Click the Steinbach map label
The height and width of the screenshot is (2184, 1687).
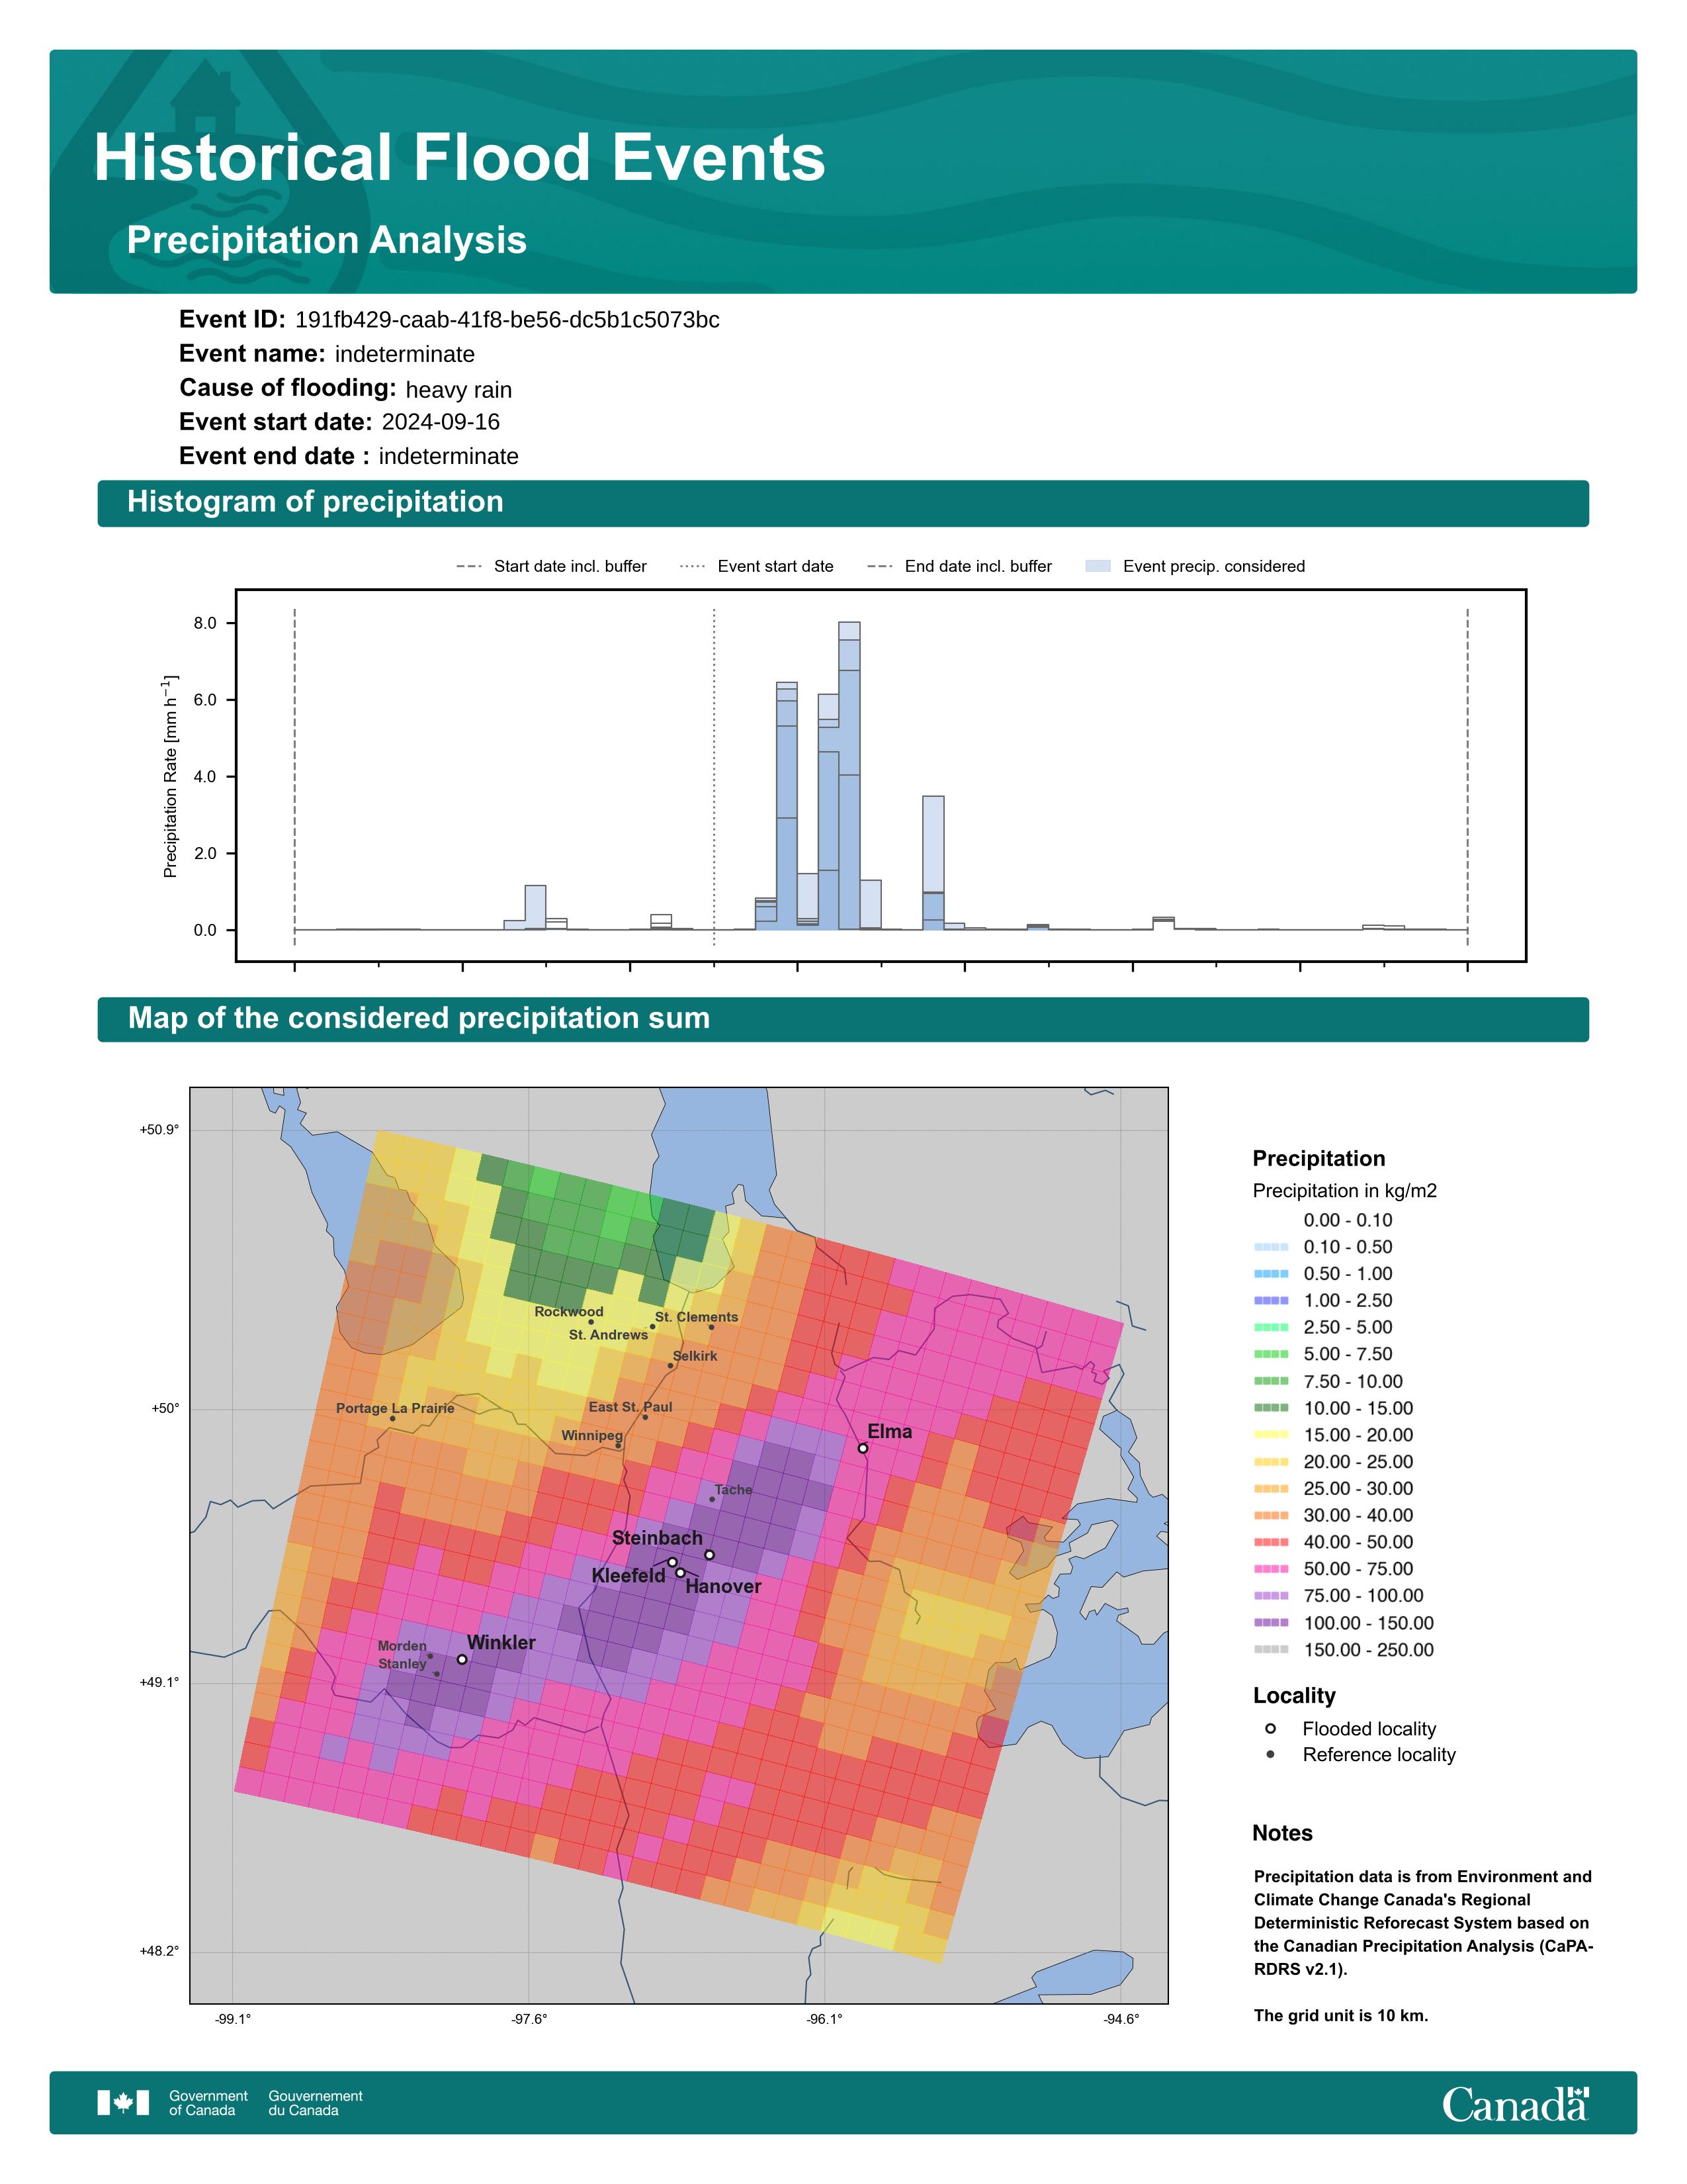(658, 1538)
